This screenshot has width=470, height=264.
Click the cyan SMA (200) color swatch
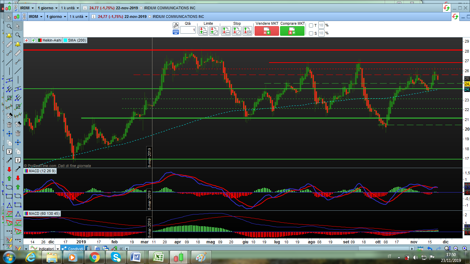pyautogui.click(x=65, y=40)
